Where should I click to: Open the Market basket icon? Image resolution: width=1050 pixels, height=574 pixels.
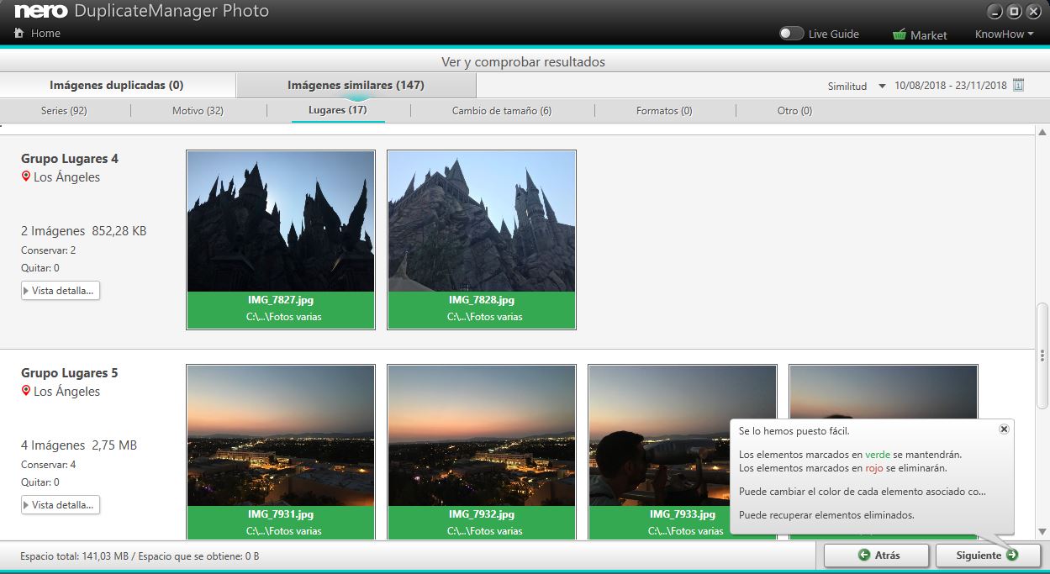coord(899,35)
